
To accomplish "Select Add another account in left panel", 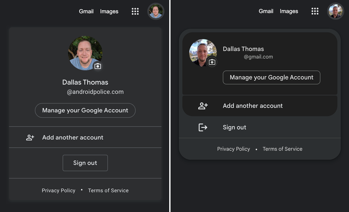I will (85, 138).
